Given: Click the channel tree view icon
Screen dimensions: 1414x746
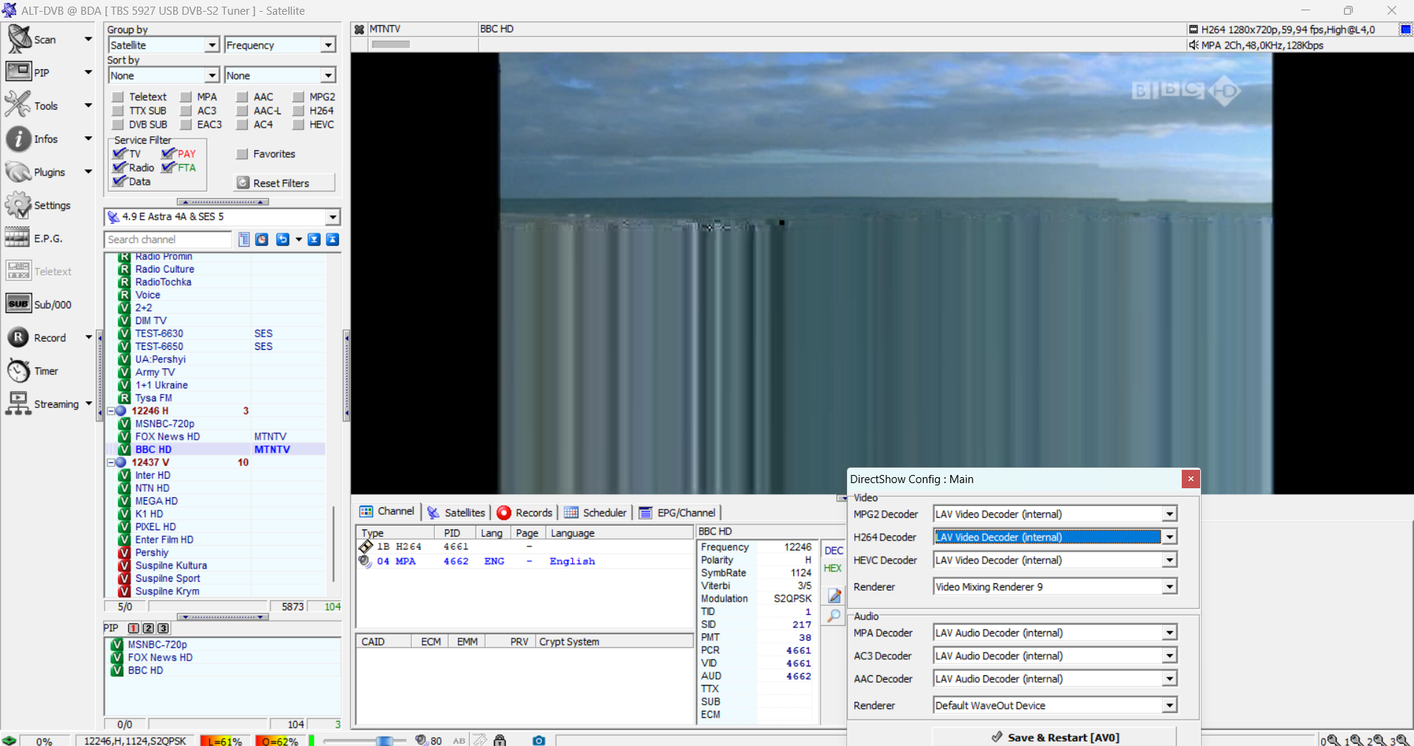Looking at the screenshot, I should point(244,239).
